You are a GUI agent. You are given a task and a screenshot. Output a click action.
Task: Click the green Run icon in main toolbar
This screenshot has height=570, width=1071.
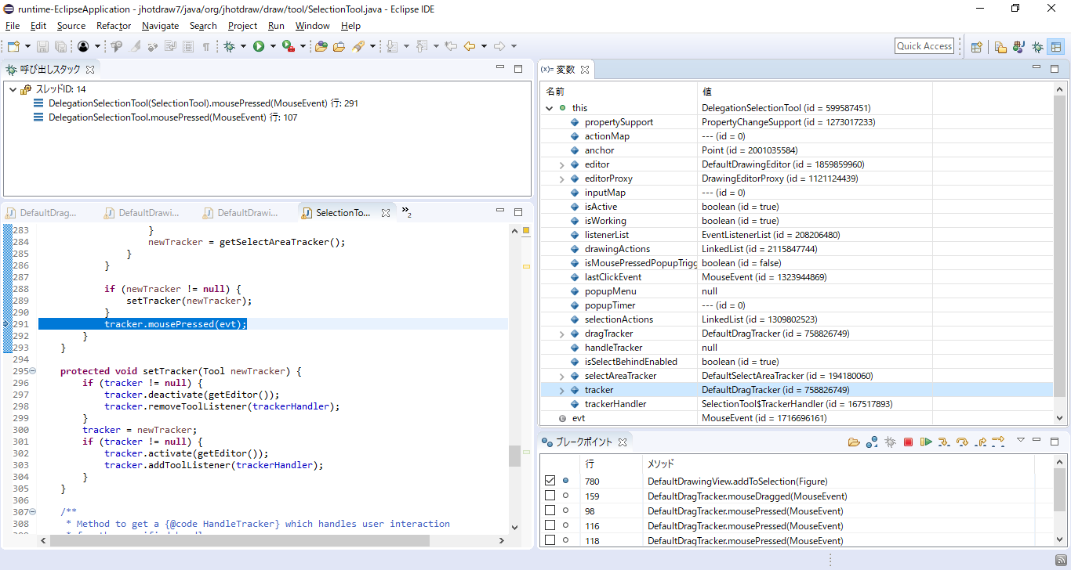pos(259,46)
